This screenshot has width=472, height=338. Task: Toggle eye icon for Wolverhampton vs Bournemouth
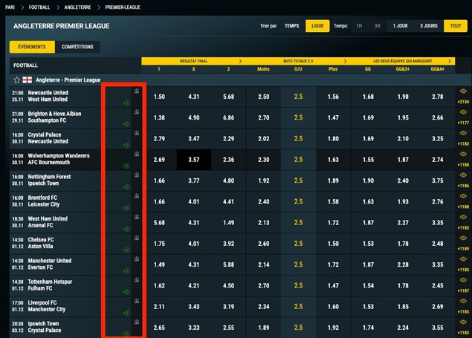pyautogui.click(x=463, y=155)
